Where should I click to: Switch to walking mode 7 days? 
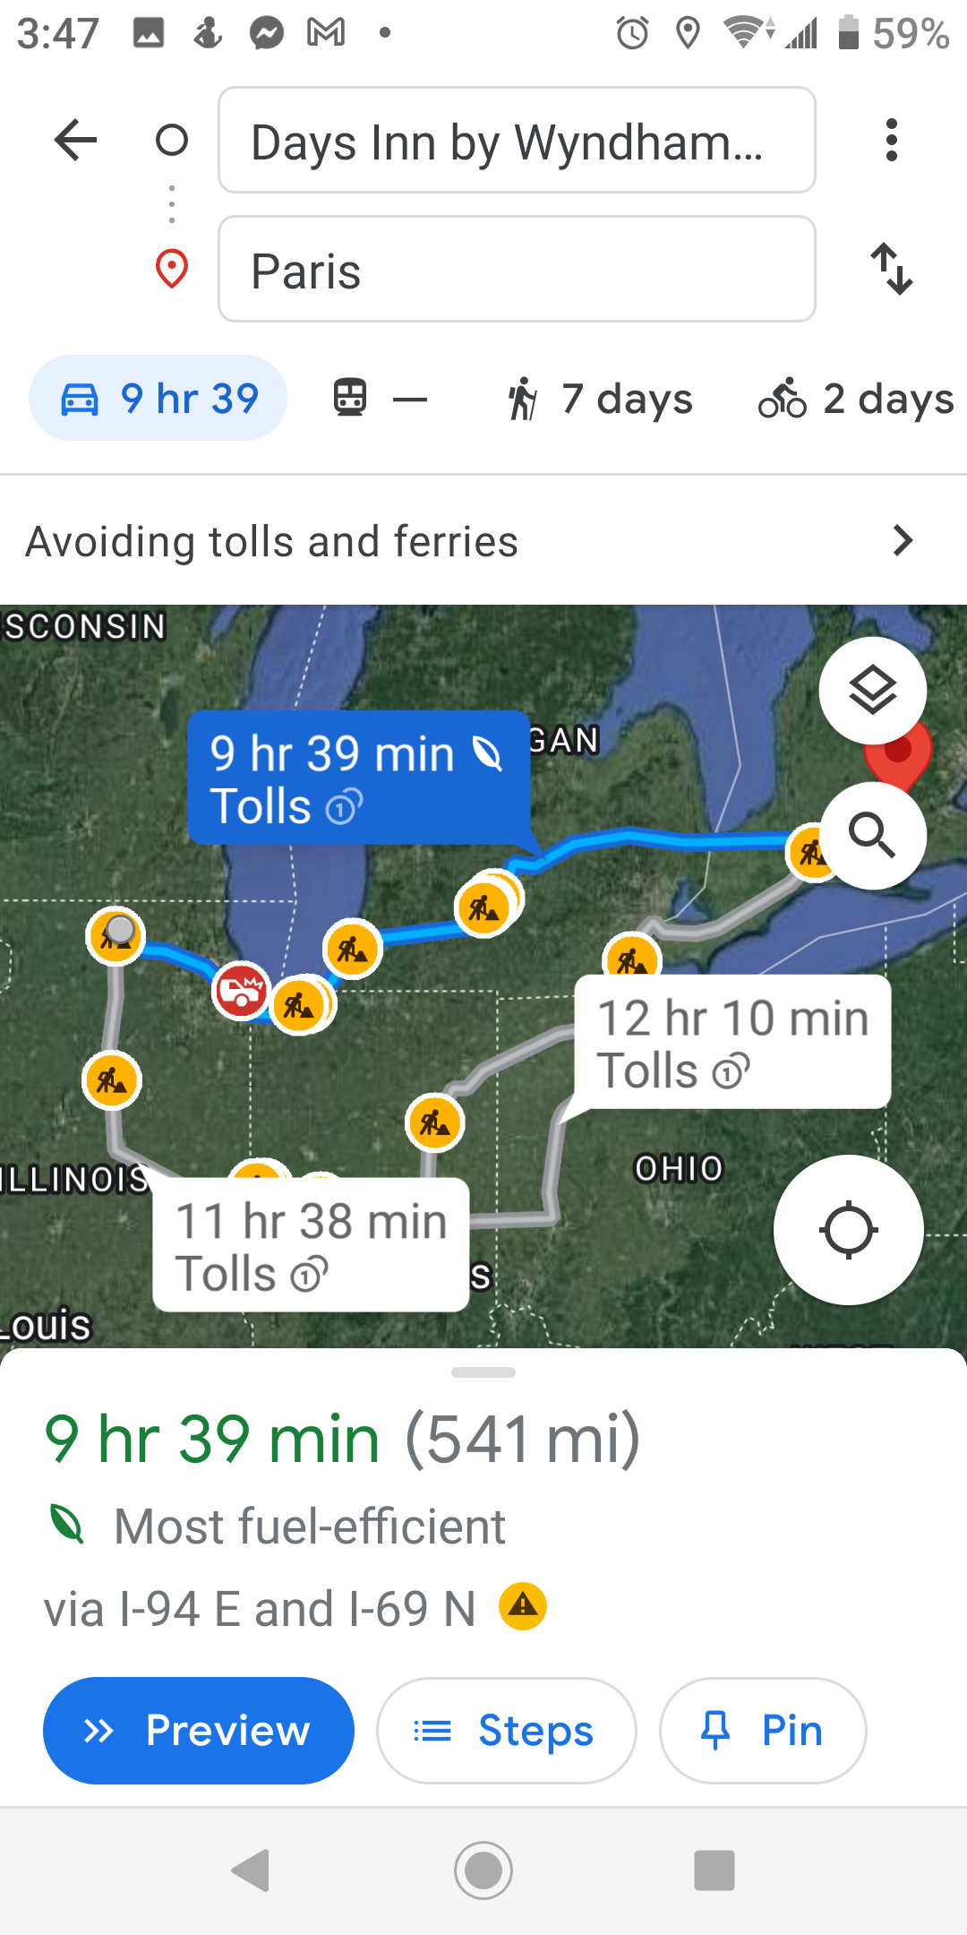click(600, 399)
